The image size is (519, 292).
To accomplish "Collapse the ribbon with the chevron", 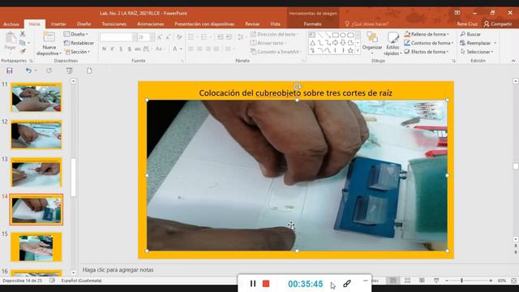I will 513,61.
